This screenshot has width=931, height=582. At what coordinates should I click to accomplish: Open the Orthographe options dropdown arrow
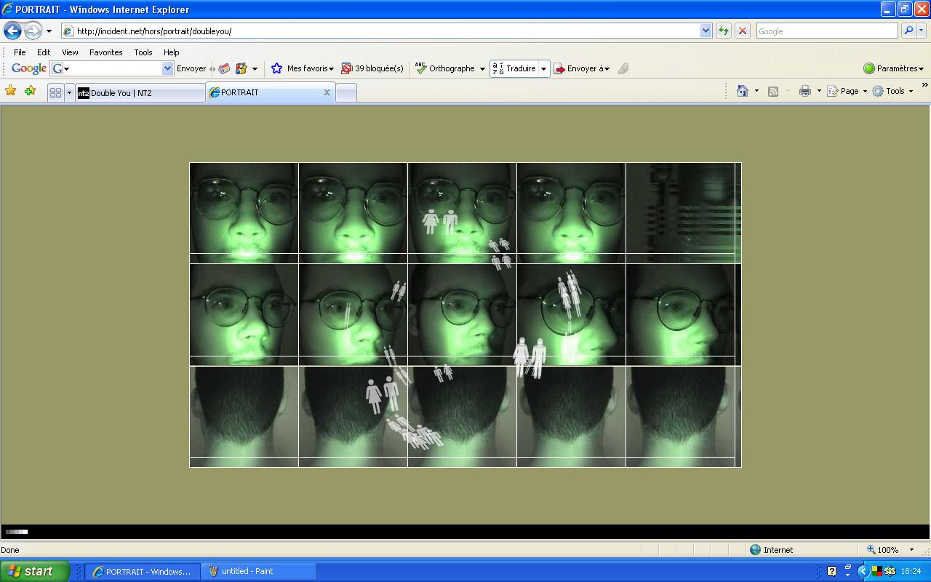(x=482, y=69)
